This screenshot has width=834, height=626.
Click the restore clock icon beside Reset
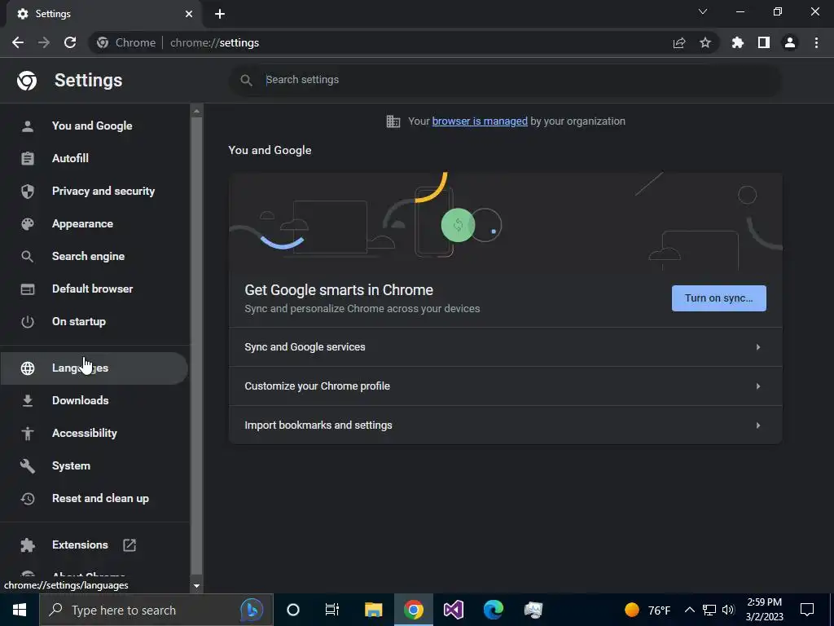(x=27, y=499)
